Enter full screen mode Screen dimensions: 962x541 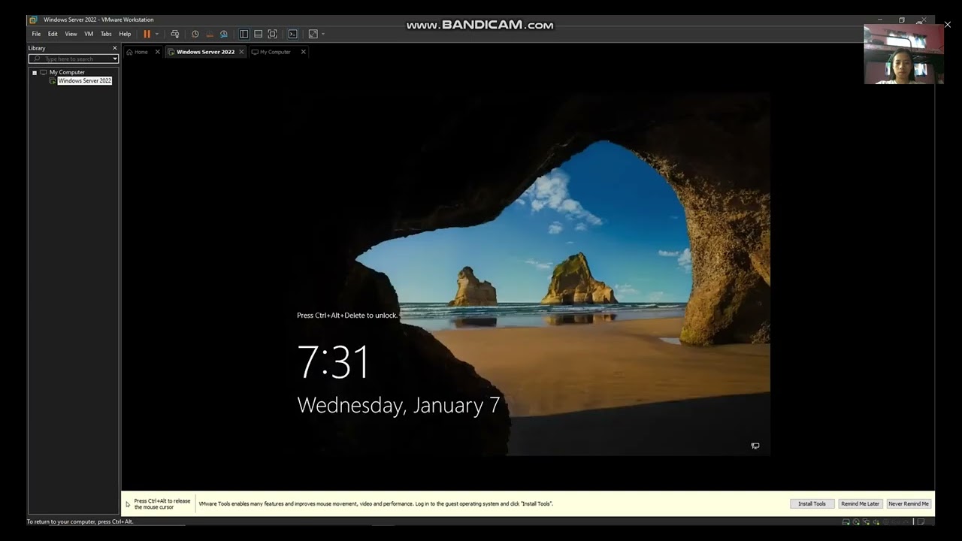272,34
